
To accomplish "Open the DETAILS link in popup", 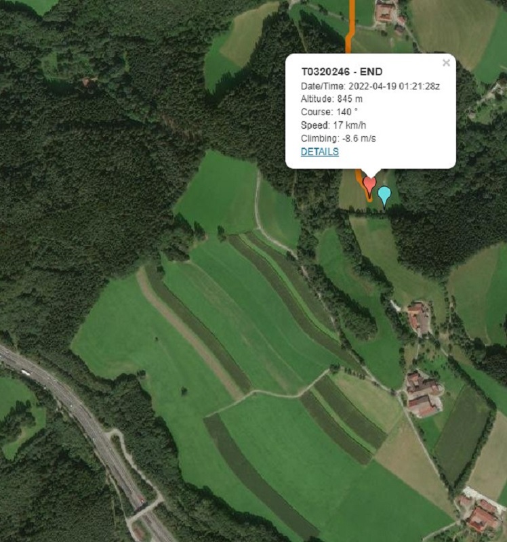I will click(x=319, y=152).
